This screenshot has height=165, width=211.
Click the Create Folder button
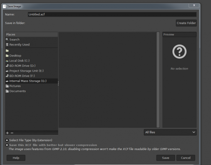point(186,23)
